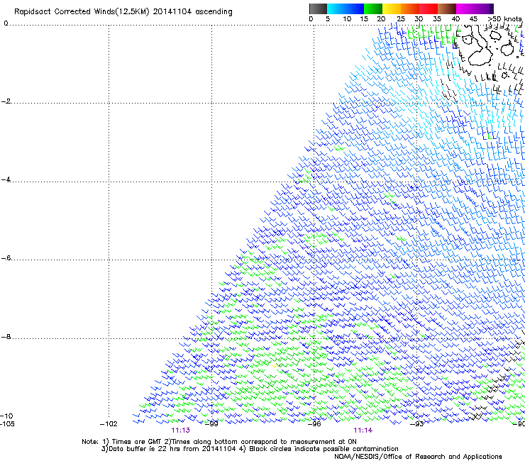The width and height of the screenshot is (525, 461).
Task: Select the orange 25-30 knots legend swatch
Action: click(410, 9)
